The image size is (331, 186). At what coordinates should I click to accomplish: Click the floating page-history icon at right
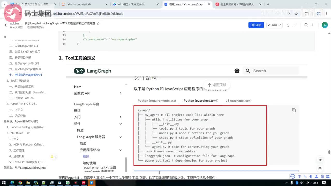pyautogui.click(x=320, y=159)
